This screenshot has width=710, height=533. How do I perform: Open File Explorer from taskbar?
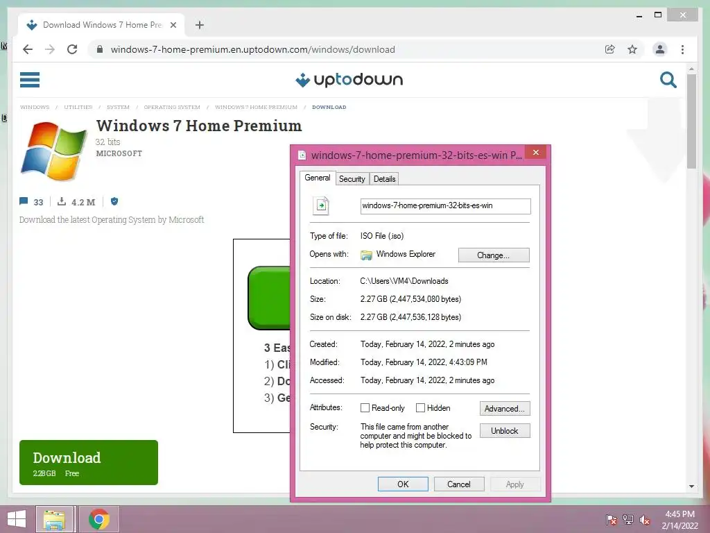[54, 519]
